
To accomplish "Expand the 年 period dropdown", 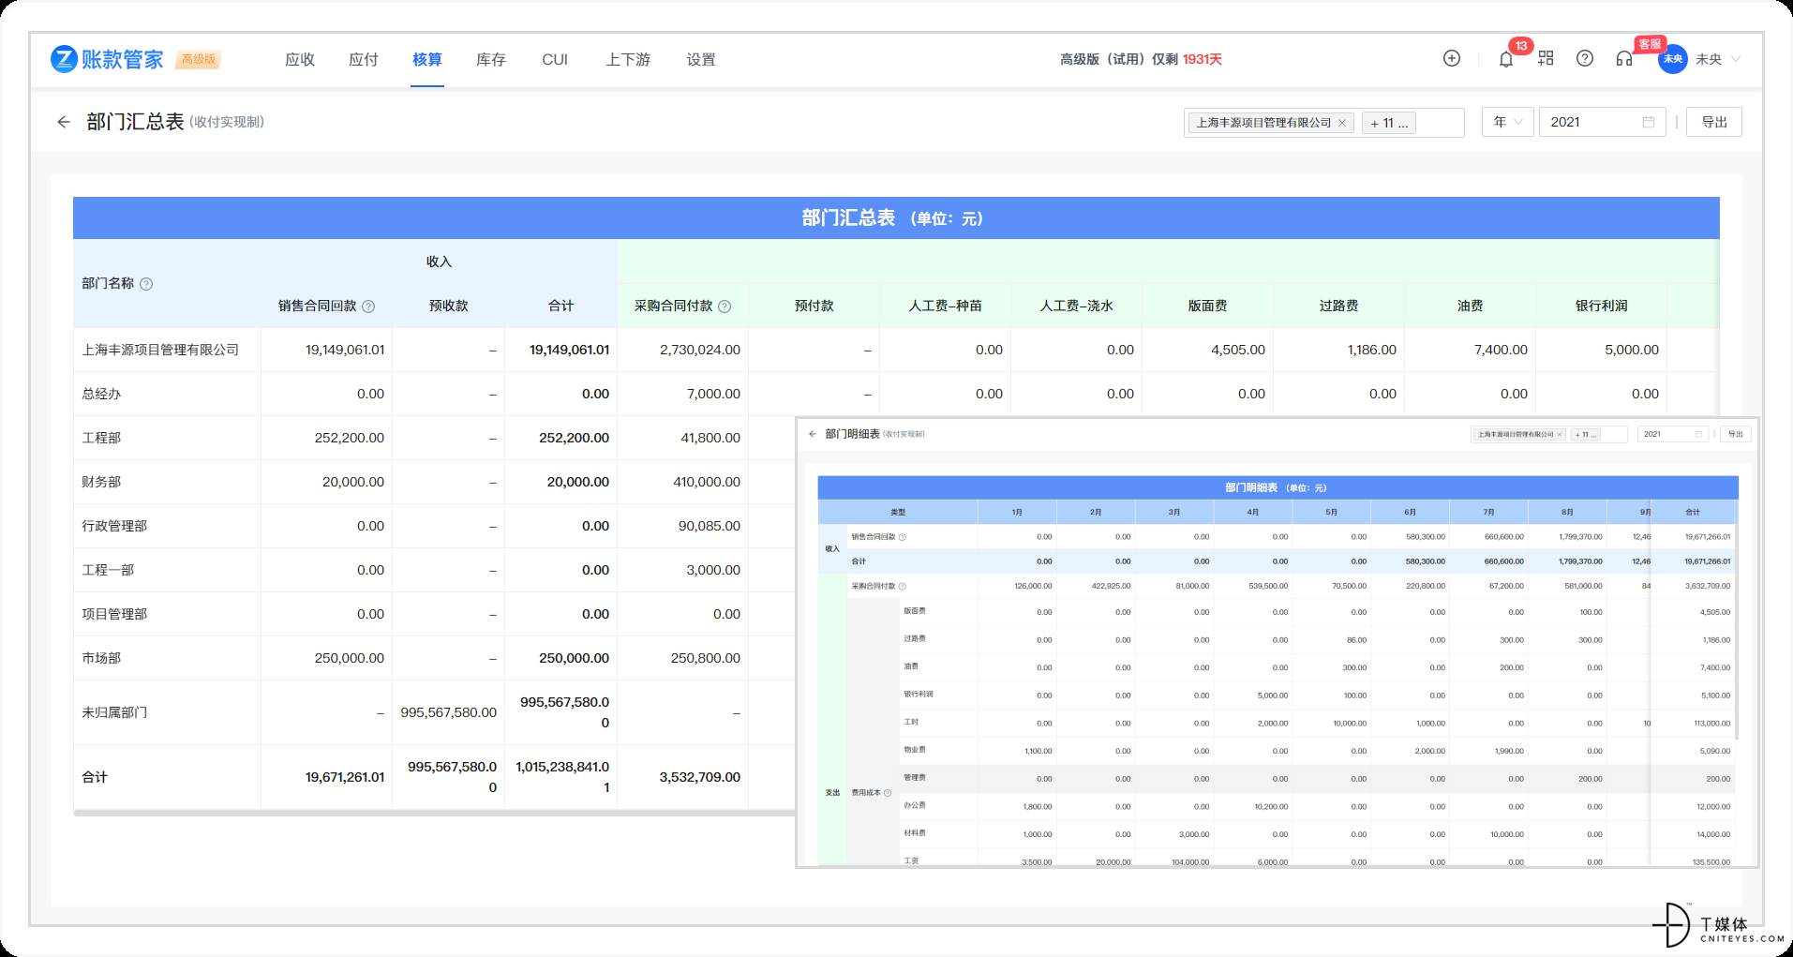I will tap(1507, 122).
